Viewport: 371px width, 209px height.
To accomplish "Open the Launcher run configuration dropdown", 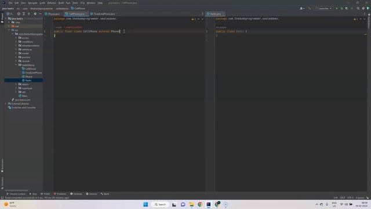I will (323, 8).
